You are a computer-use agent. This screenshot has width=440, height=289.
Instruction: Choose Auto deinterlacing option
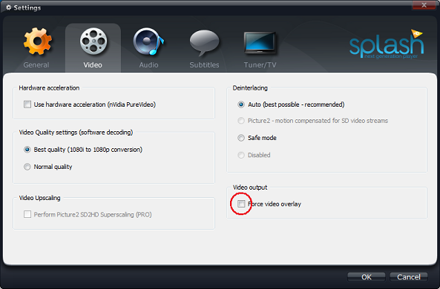coord(241,104)
